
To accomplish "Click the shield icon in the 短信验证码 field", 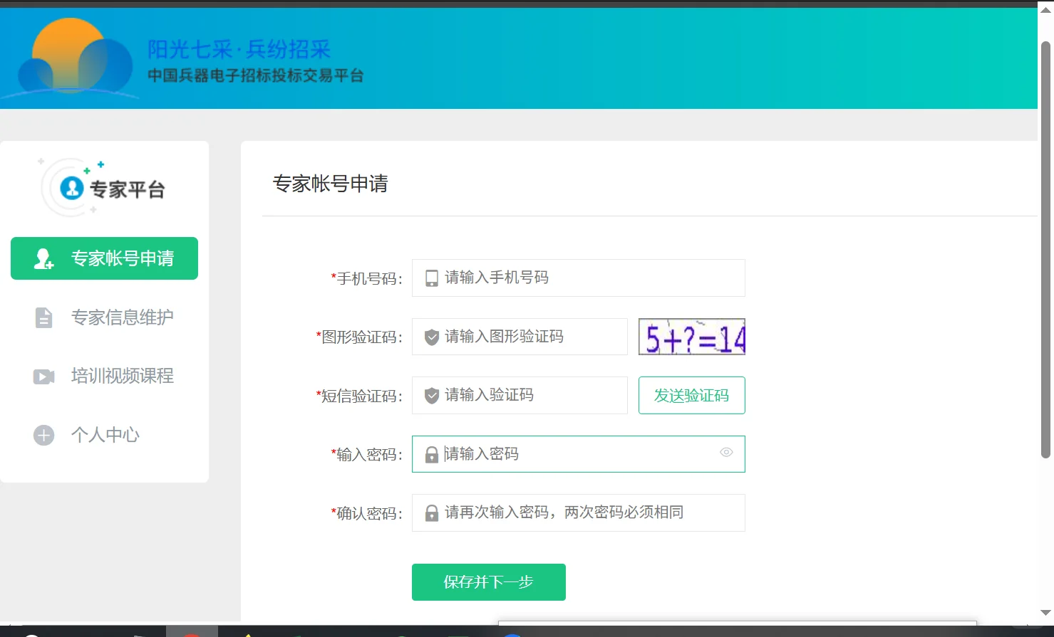I will 430,395.
